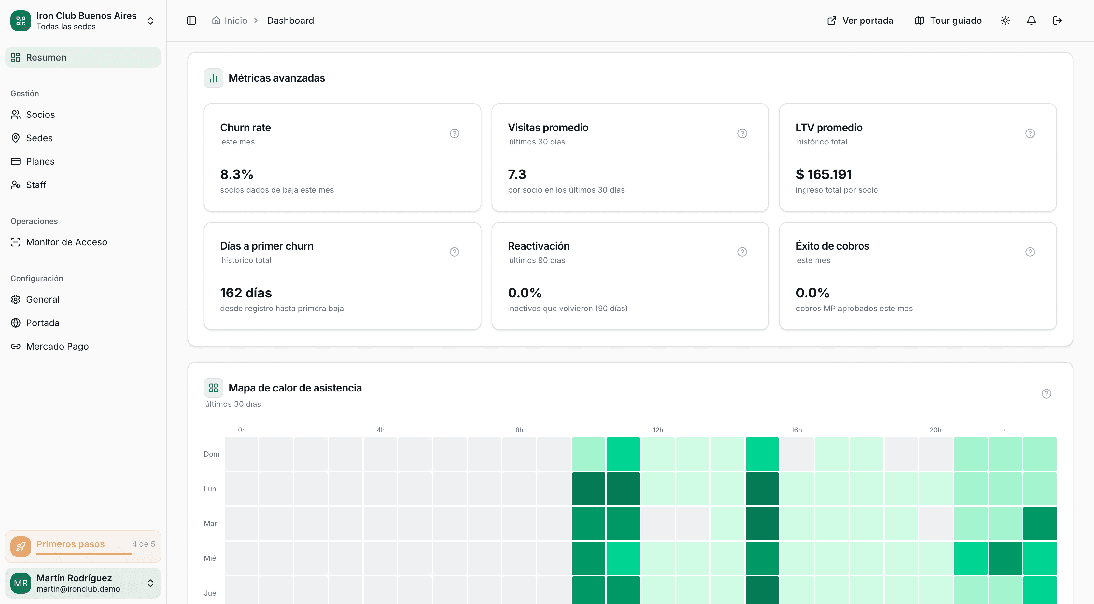Screen dimensions: 1094x604
Task: Open Mercado Pago configuration
Action: coord(57,346)
